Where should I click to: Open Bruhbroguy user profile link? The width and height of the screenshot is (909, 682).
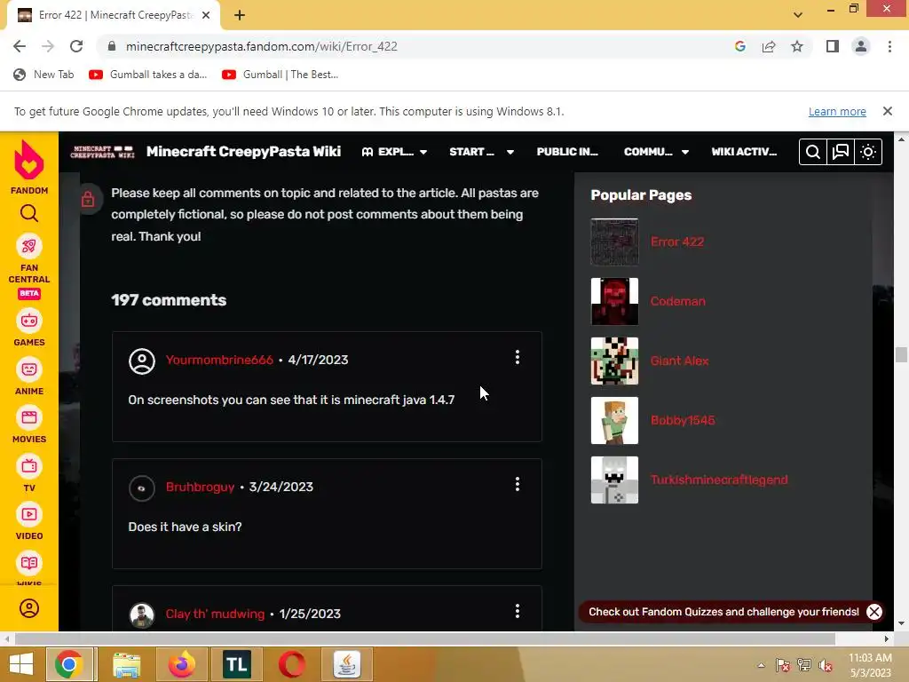200,487
